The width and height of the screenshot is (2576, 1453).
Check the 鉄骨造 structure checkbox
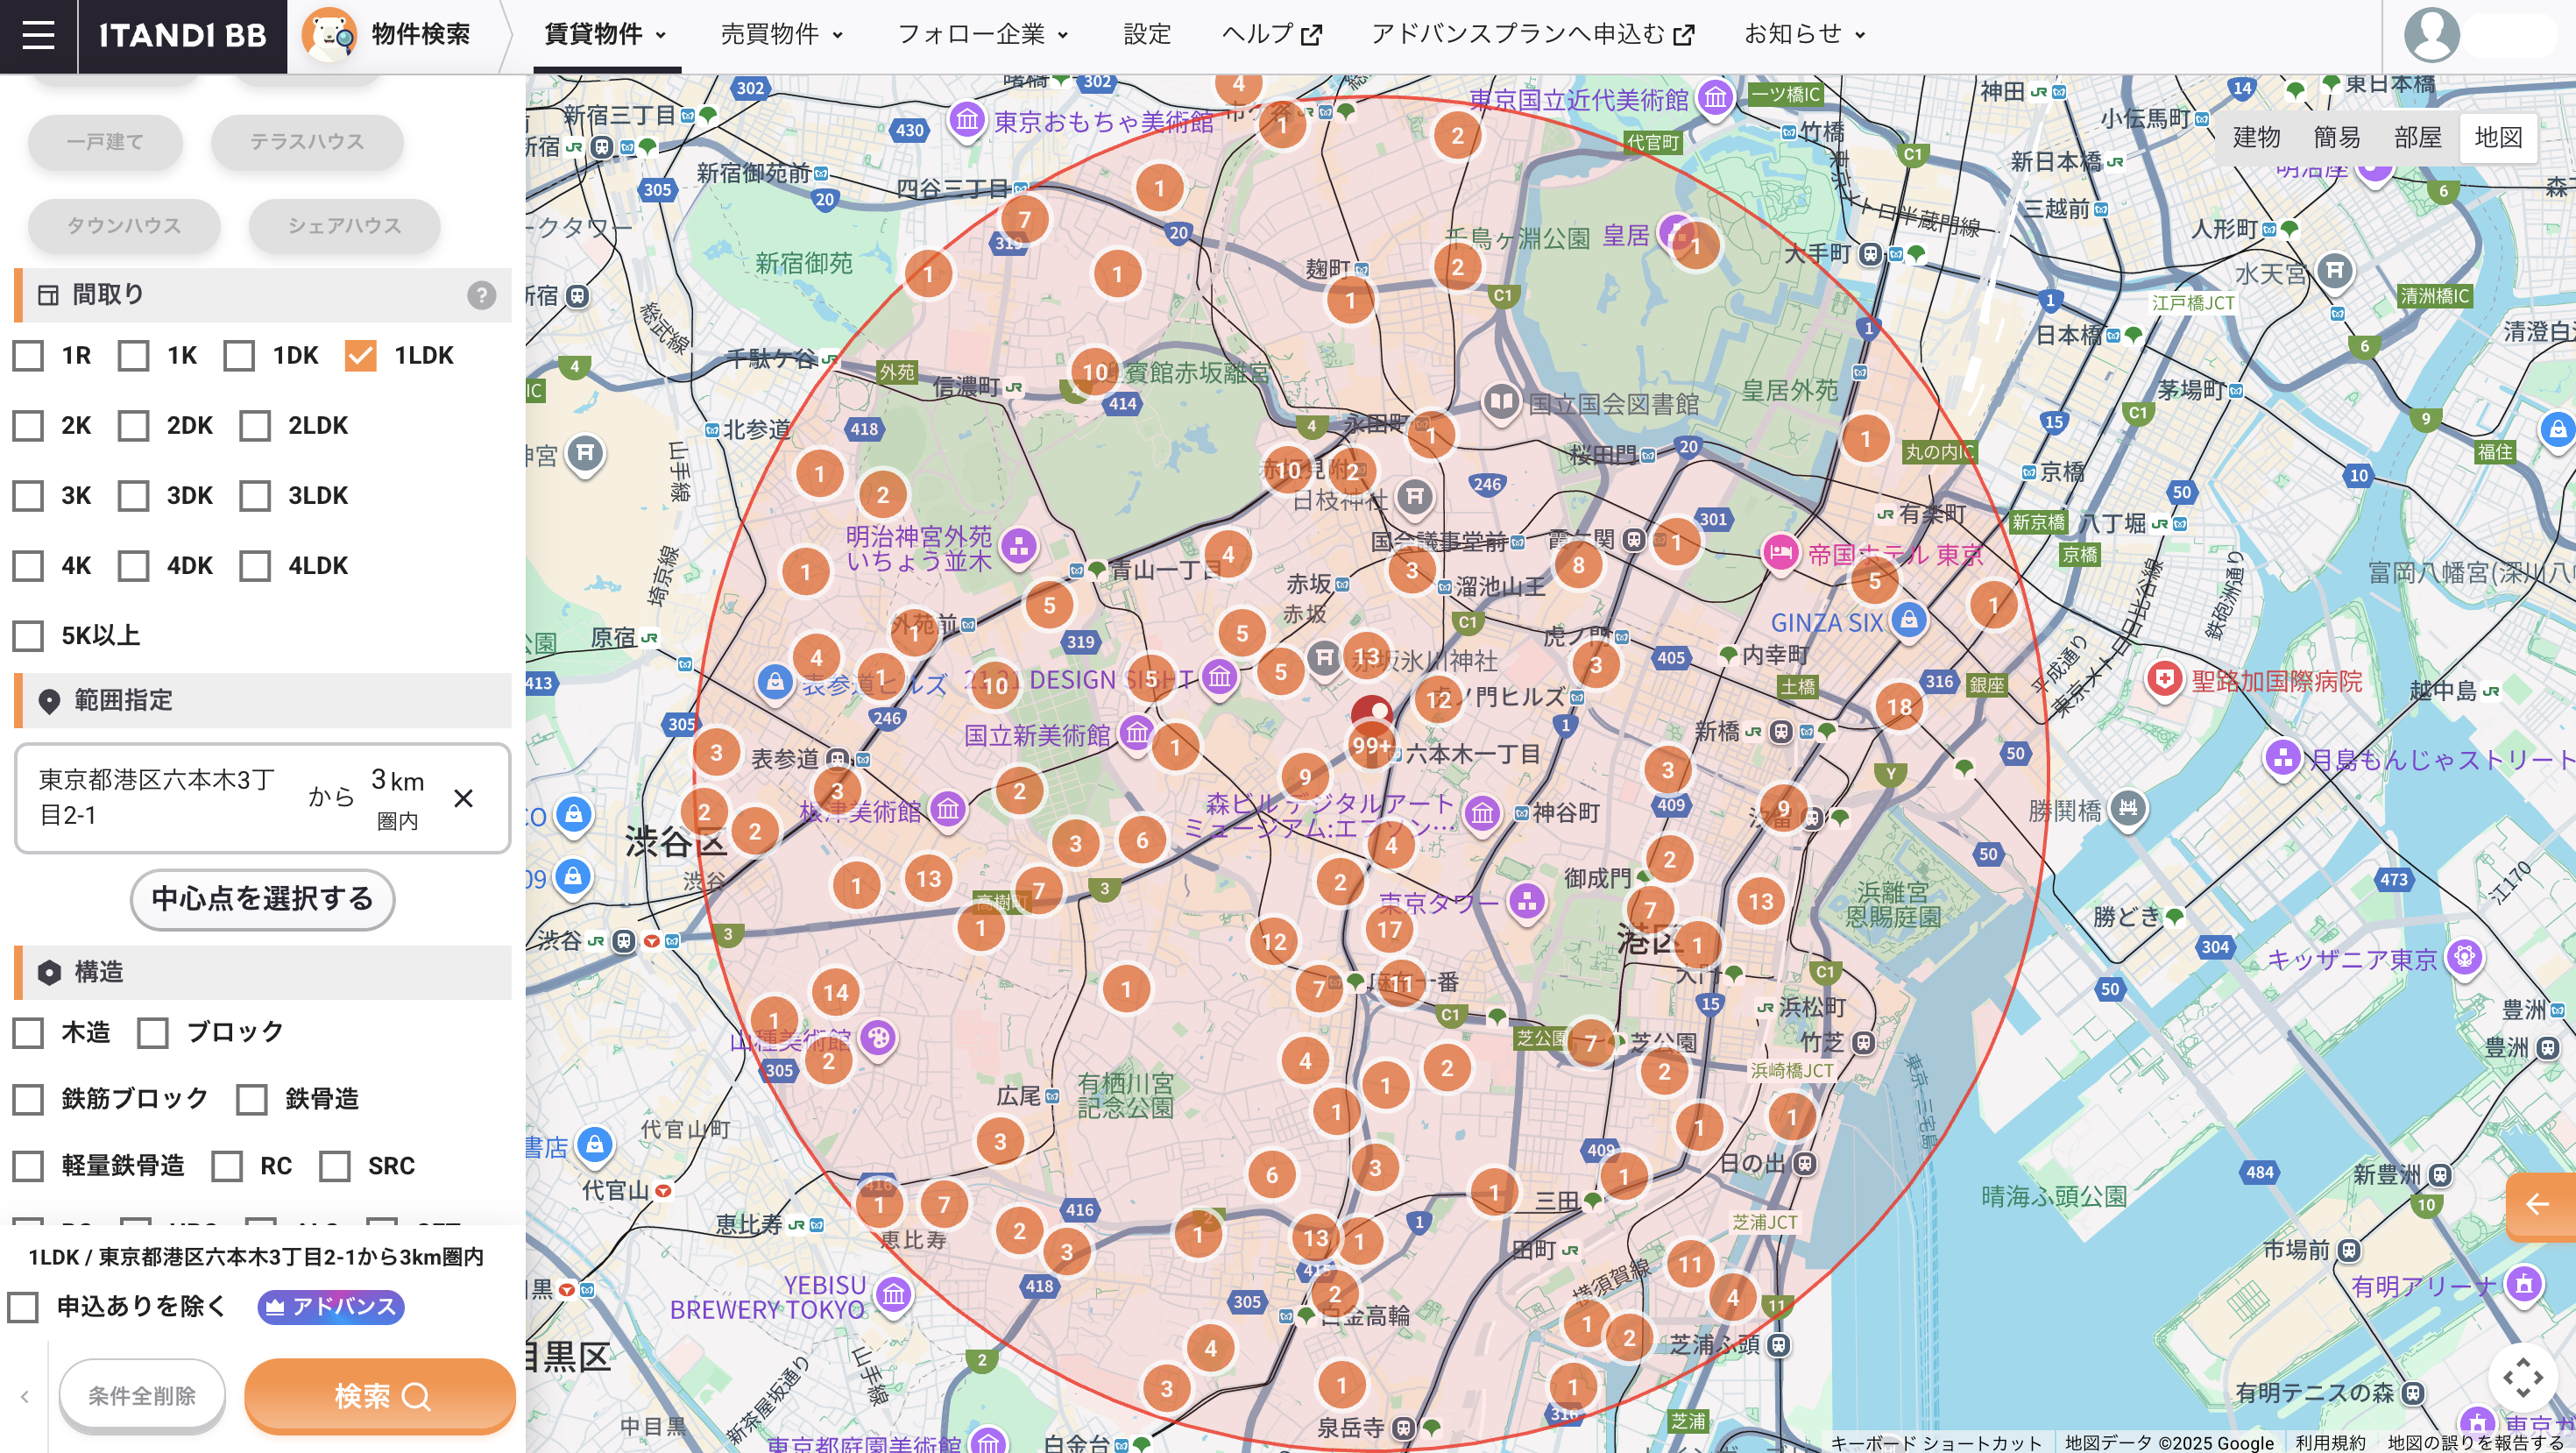(x=251, y=1100)
